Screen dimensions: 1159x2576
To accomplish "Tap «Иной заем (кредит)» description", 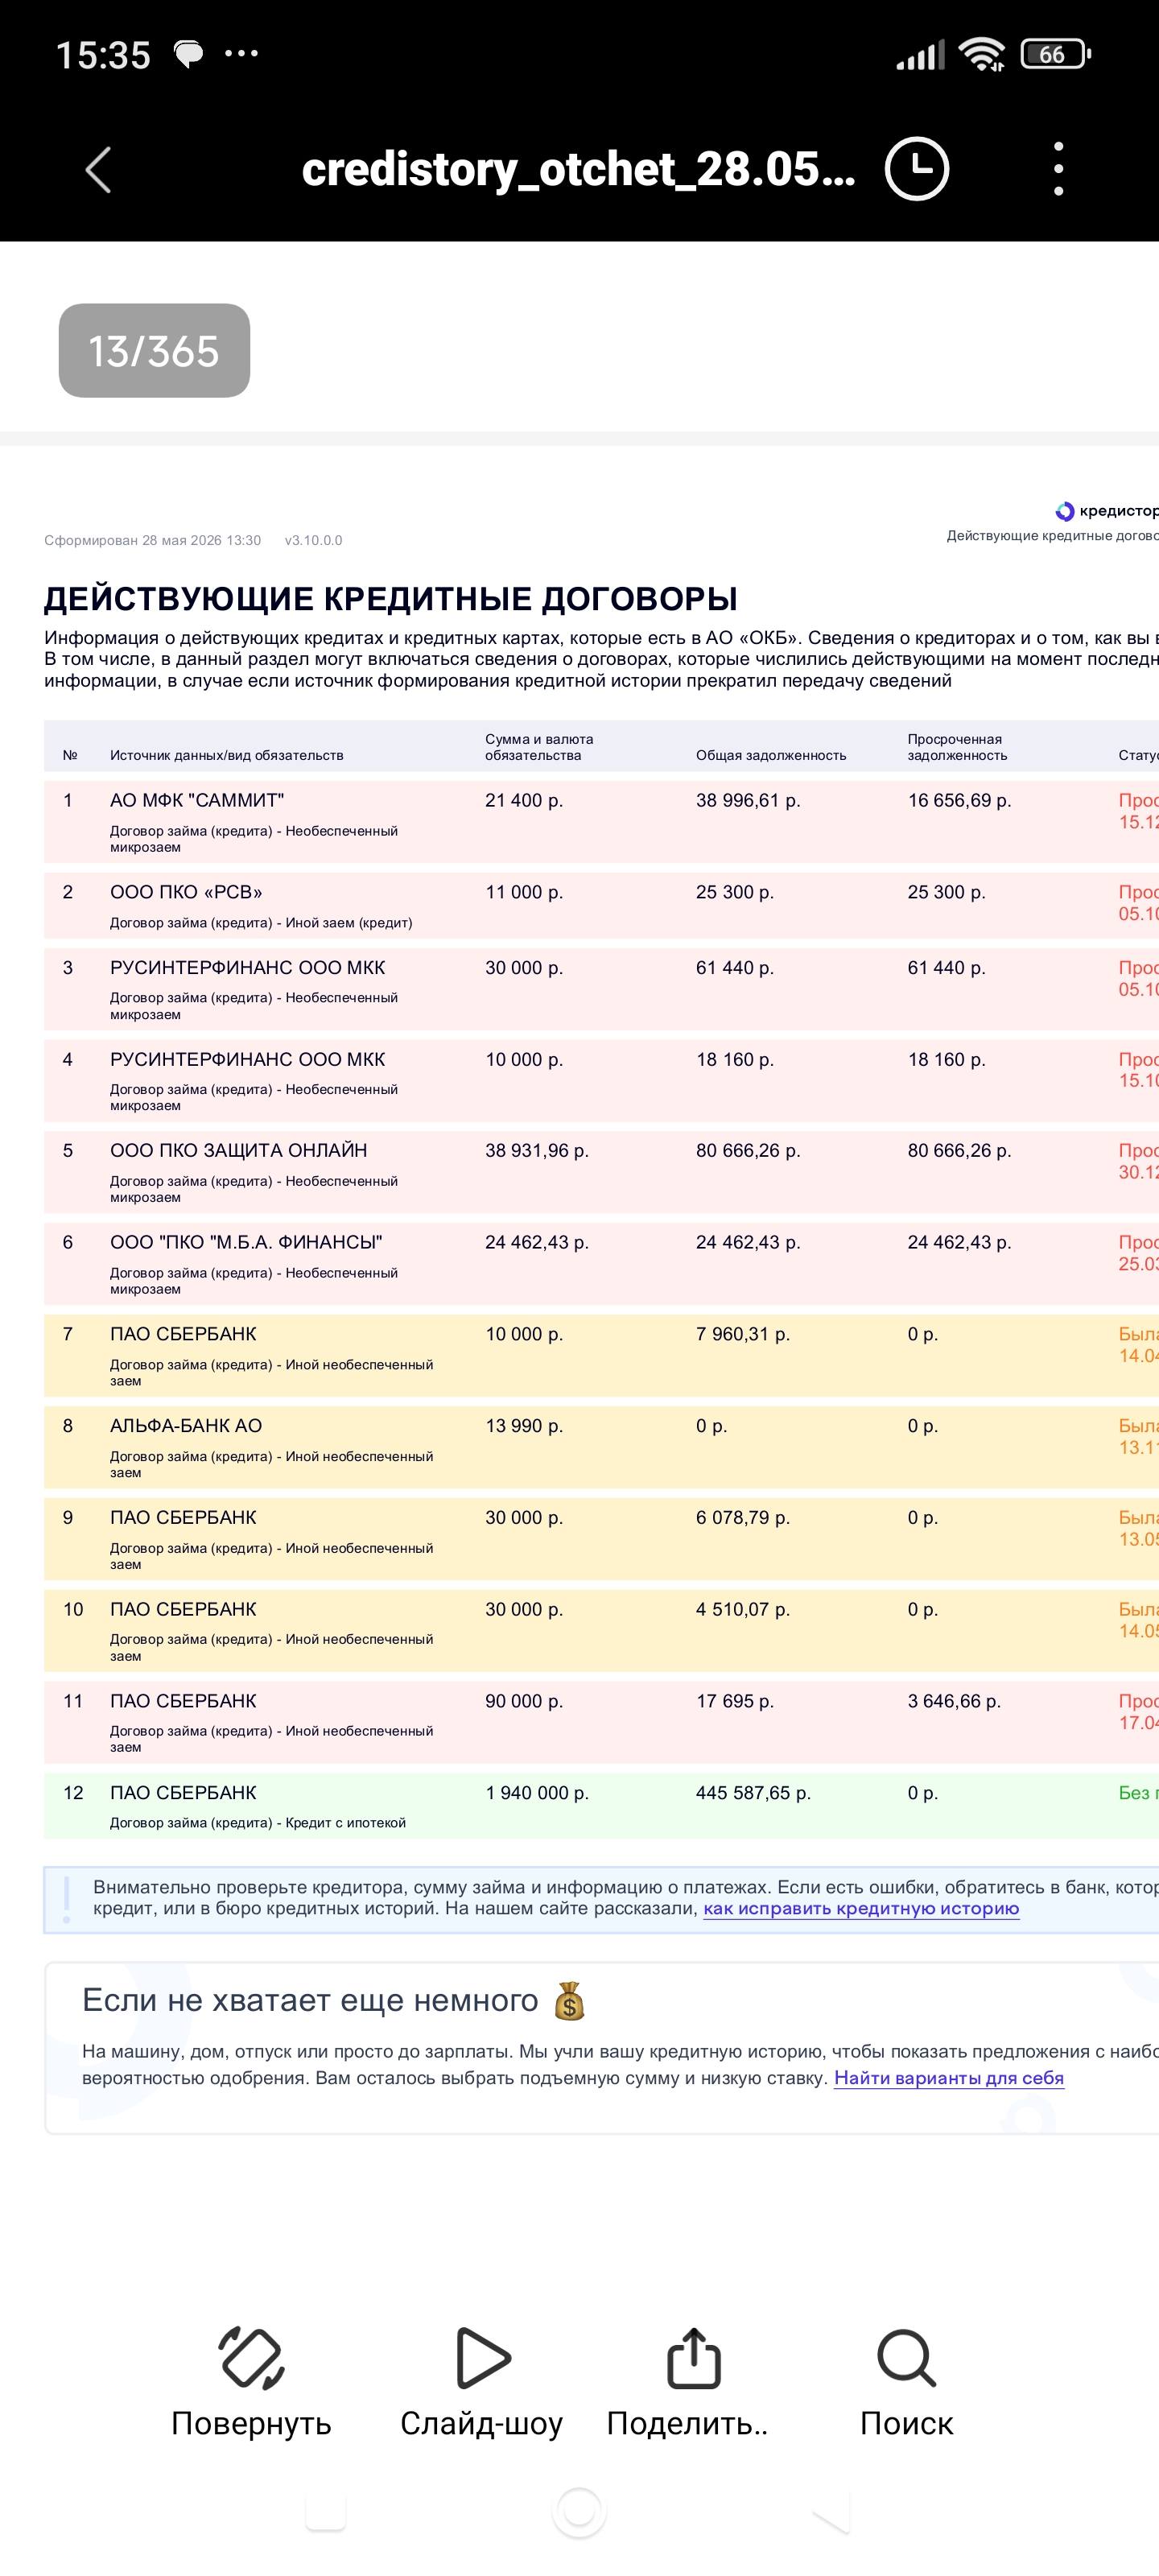I will pos(349,923).
